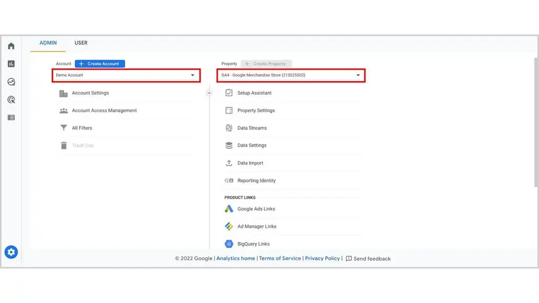Open Property Settings text

tap(256, 110)
